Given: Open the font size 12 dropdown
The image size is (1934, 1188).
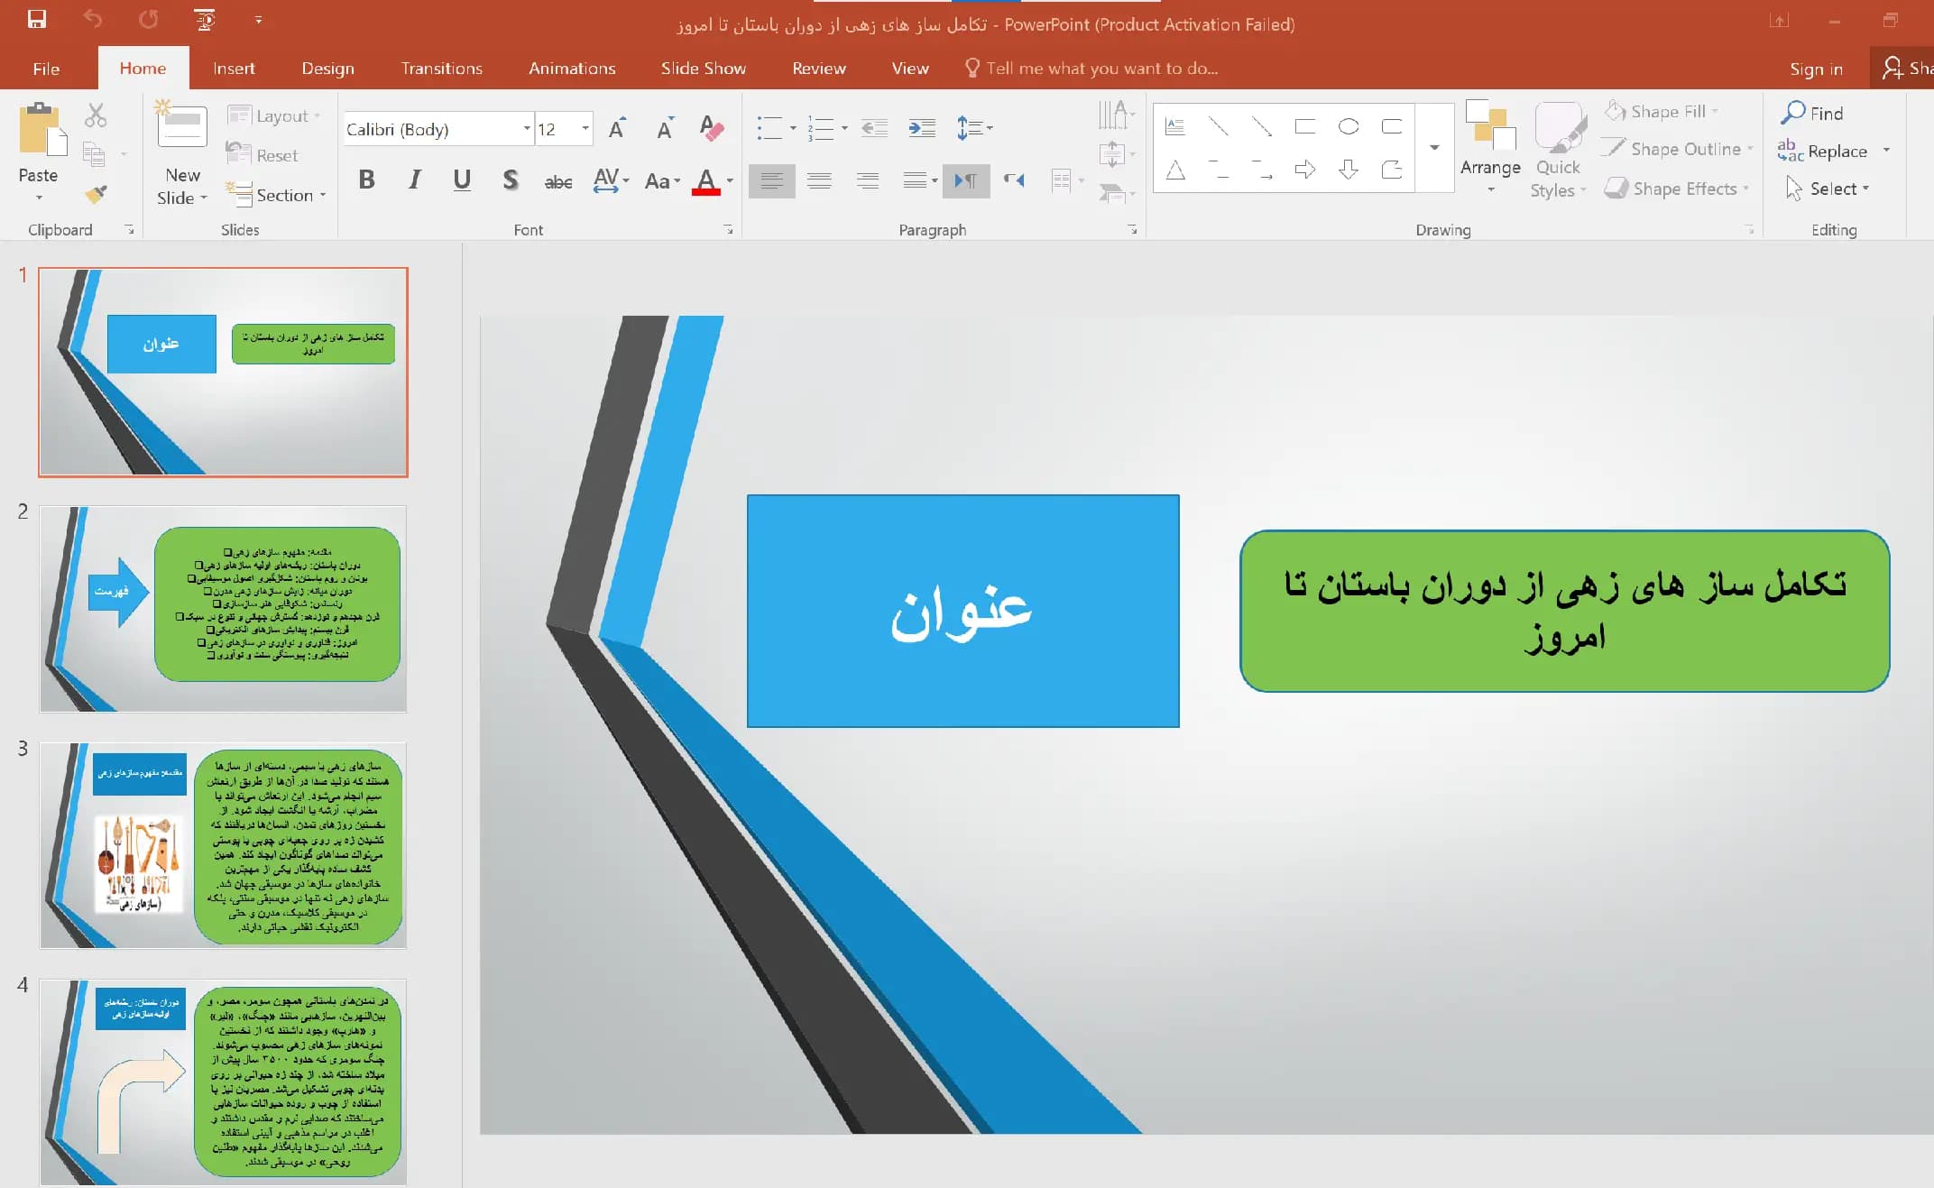Looking at the screenshot, I should [585, 129].
